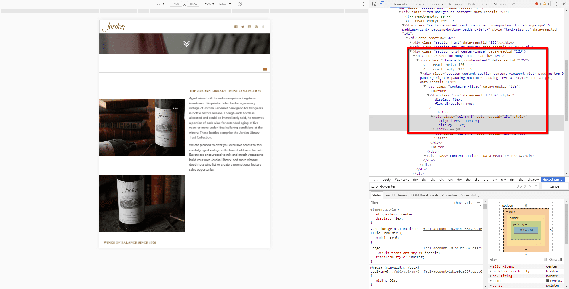Screen dimensions: 569x289
Task: Activate the inspect element picker icon
Action: [374, 4]
